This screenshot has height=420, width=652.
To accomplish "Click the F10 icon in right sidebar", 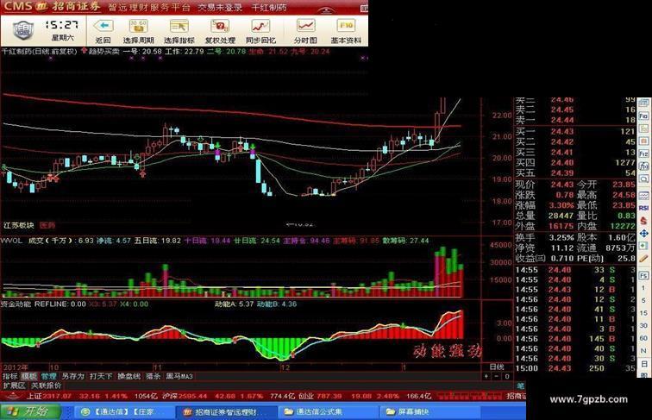I will (x=643, y=116).
